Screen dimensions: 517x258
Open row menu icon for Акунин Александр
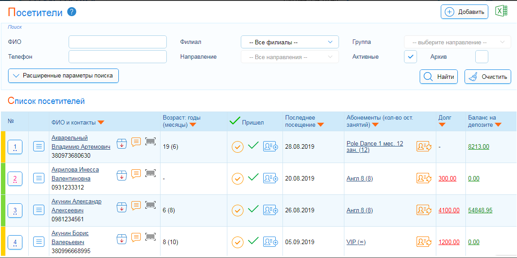pos(39,210)
